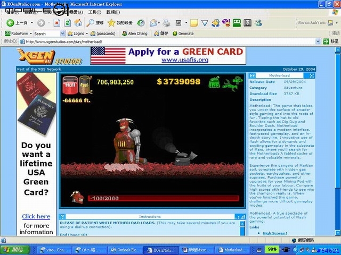Image resolution: width=341 pixels, height=255 pixels.
Task: Click in the RoboForm Search field
Action: pyautogui.click(x=46, y=33)
